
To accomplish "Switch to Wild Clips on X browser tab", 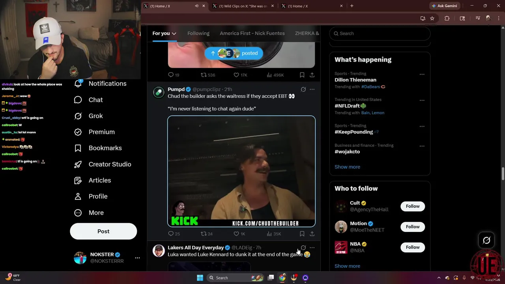I will pyautogui.click(x=243, y=6).
